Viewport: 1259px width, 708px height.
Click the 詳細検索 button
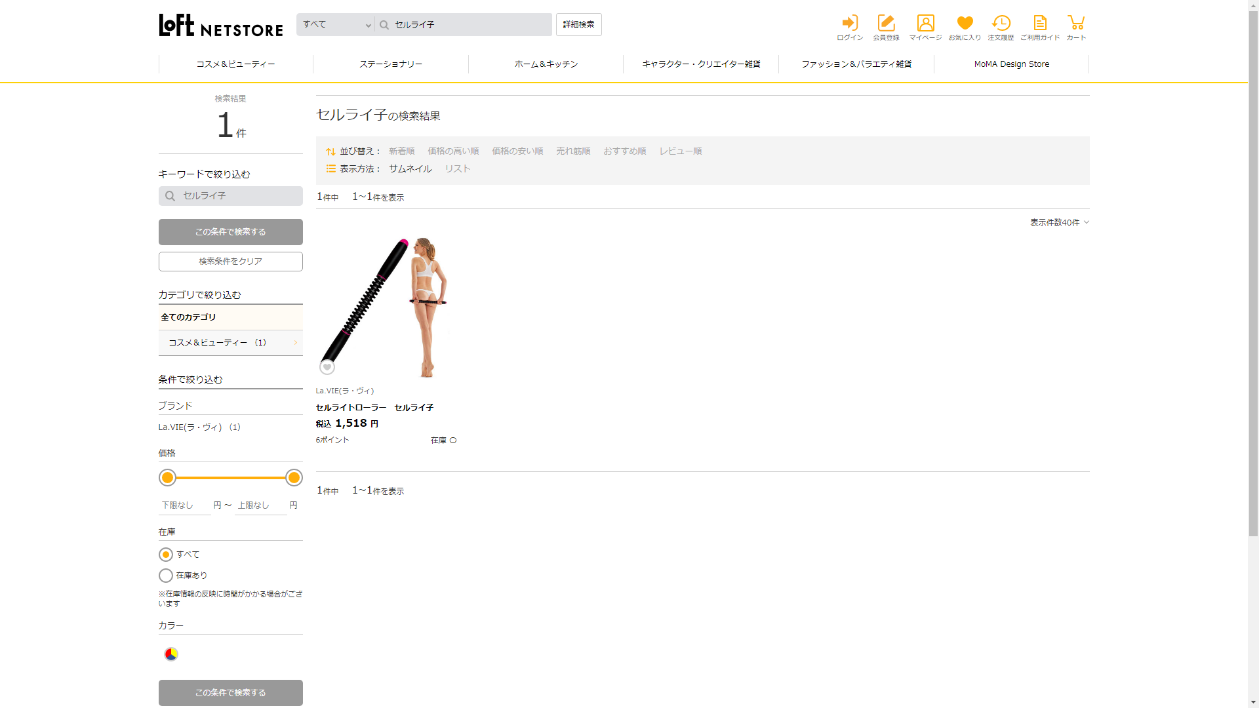pyautogui.click(x=578, y=25)
